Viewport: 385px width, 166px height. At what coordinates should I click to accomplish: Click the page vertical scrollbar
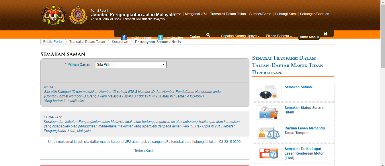[382, 86]
